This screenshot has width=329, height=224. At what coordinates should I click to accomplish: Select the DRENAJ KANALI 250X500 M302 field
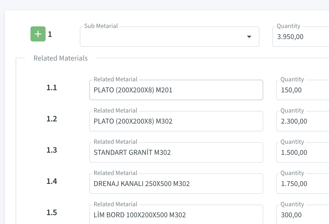point(176,184)
